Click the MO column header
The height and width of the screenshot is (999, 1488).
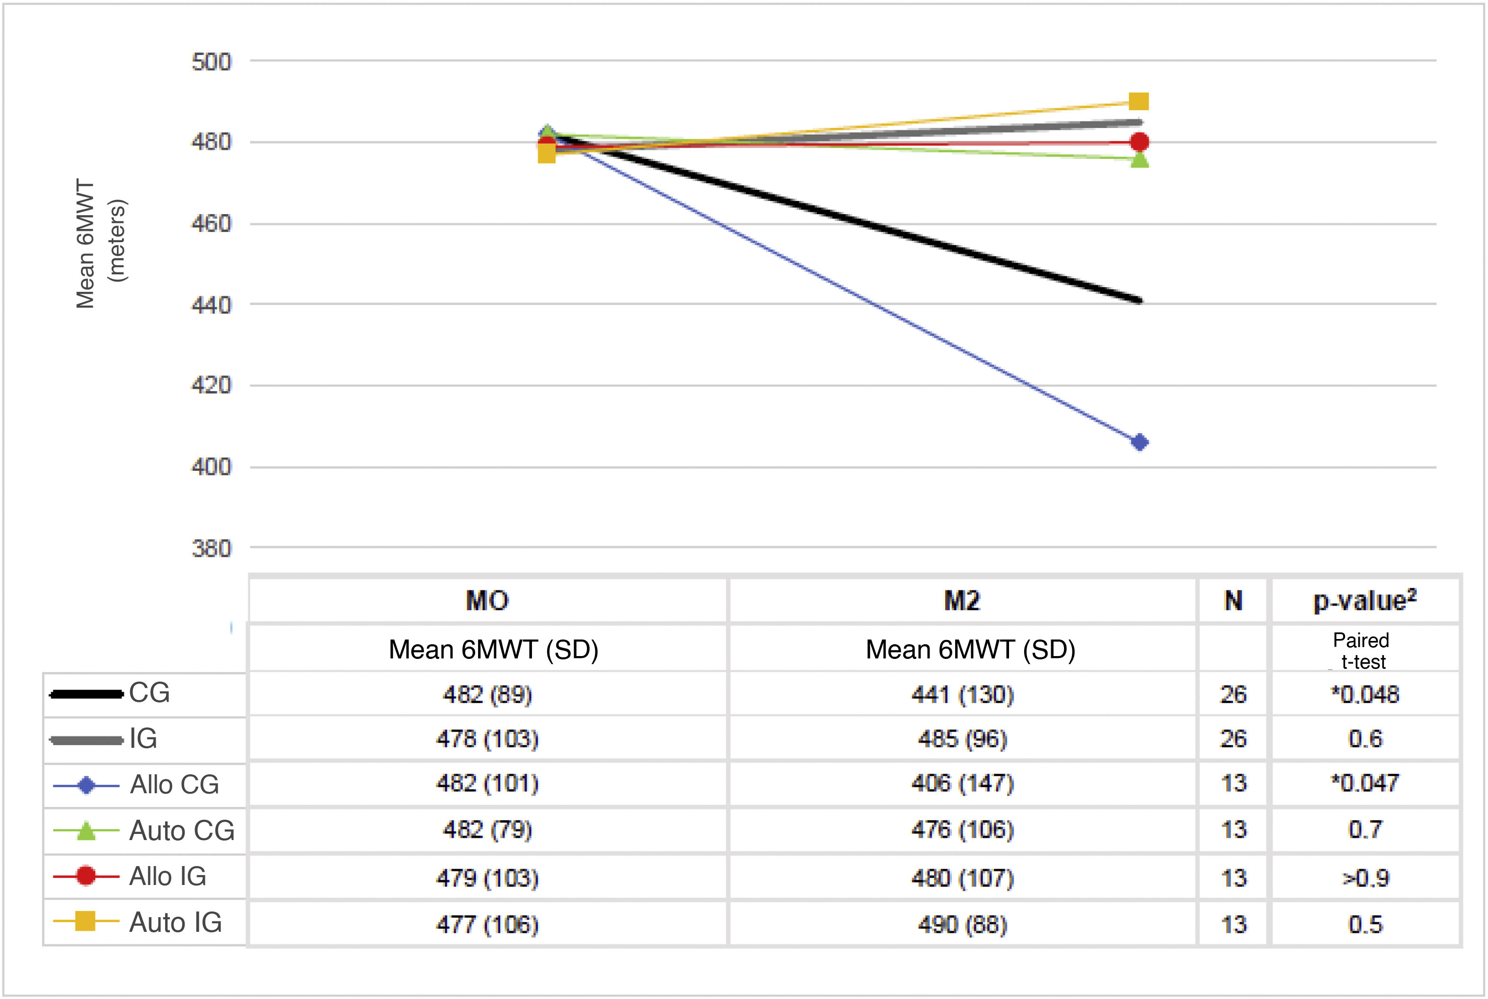click(x=487, y=601)
